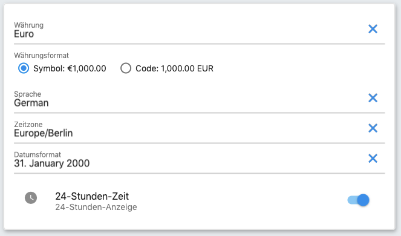
Task: Click the clock icon beside 24-Stunden-Zeit
Action: [31, 198]
